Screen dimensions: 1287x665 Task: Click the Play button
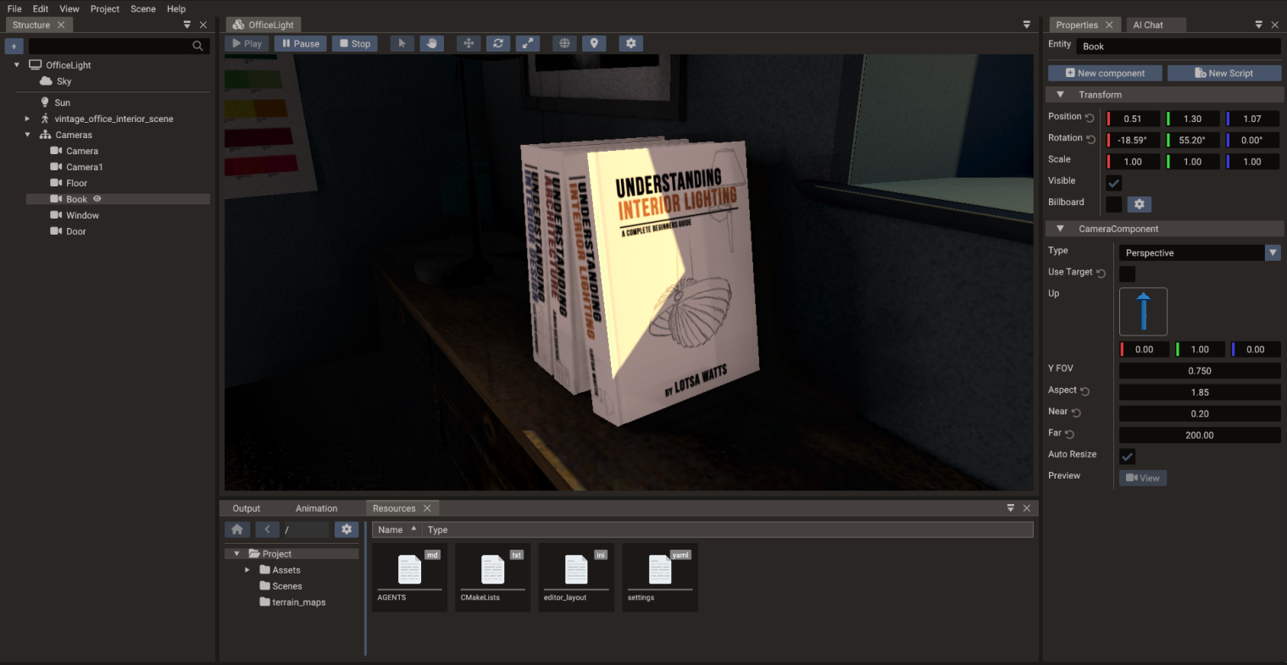point(247,43)
